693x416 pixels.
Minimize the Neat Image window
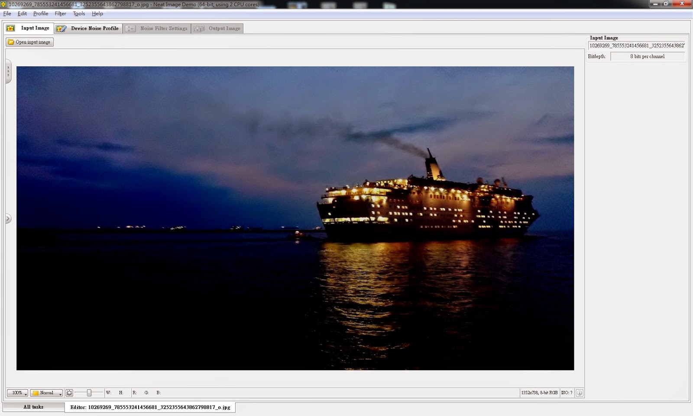(x=655, y=4)
